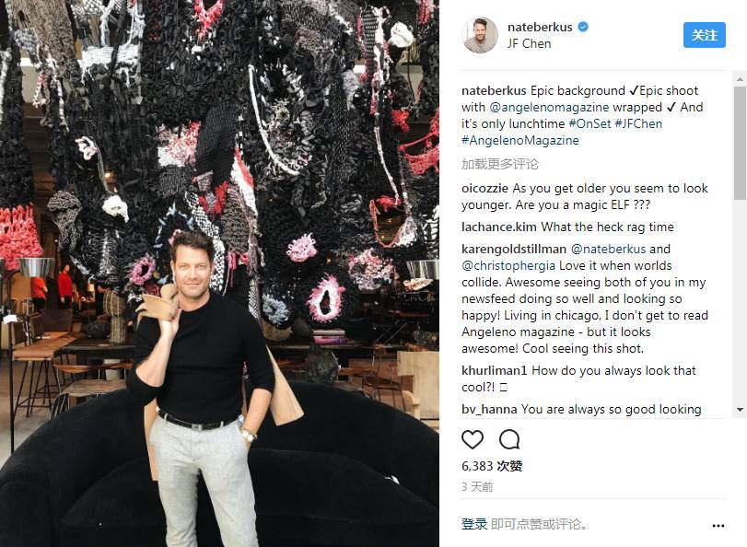Open nateberkus username in the header
747x547 pixels.
pos(540,27)
